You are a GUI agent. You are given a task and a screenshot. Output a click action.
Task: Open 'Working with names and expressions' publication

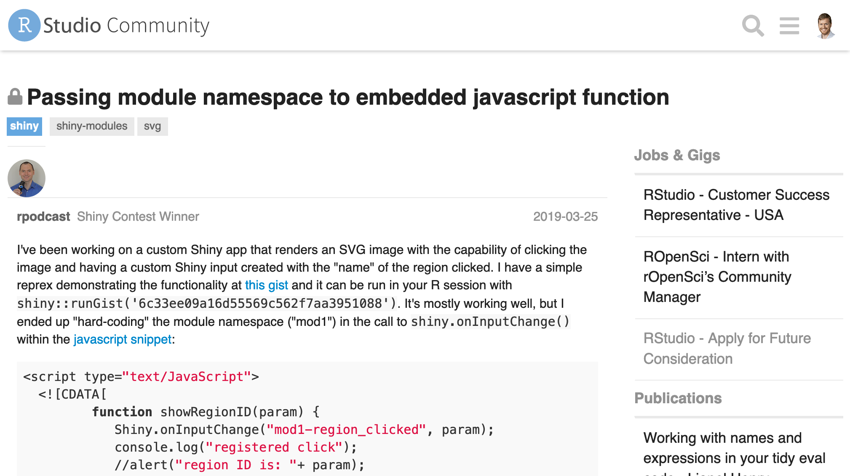pos(734,452)
